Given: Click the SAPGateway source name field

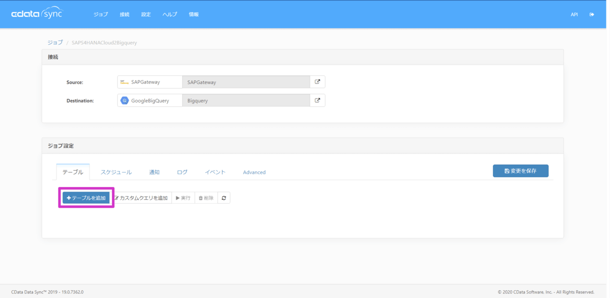Looking at the screenshot, I should (x=246, y=82).
